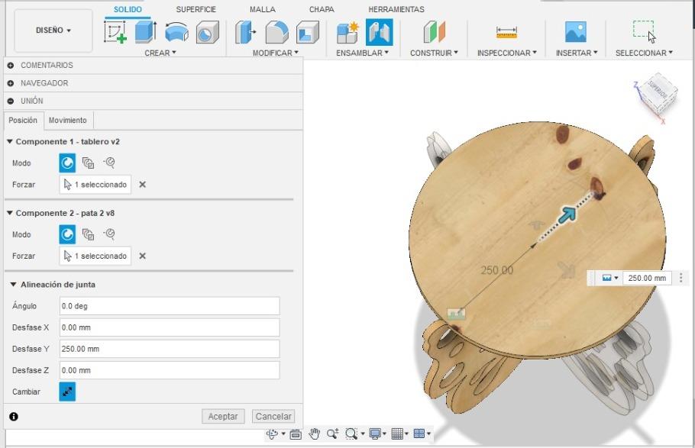This screenshot has width=695, height=448.
Task: Switch to the SOLIDO ribbon tab
Action: pos(128,9)
